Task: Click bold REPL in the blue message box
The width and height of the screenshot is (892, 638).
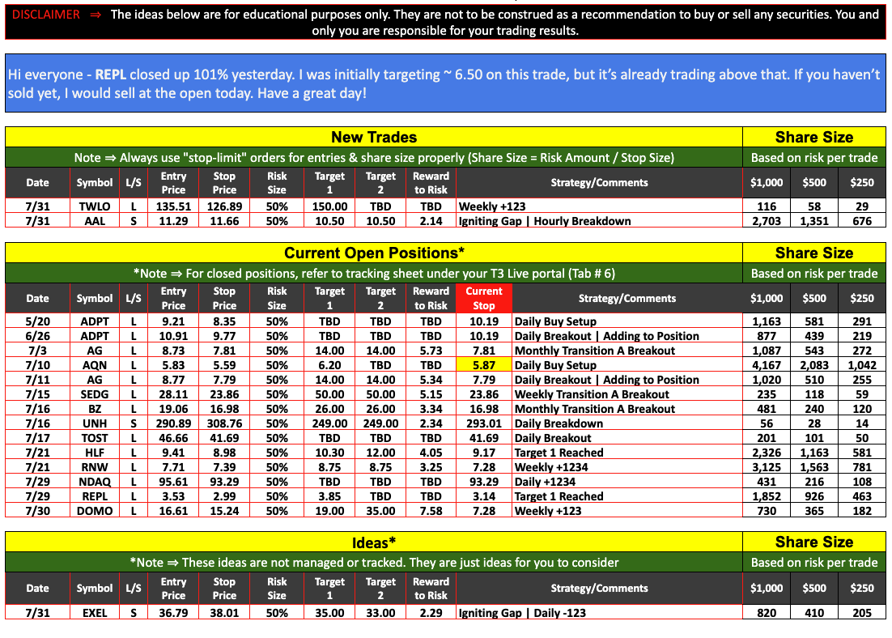Action: point(111,74)
